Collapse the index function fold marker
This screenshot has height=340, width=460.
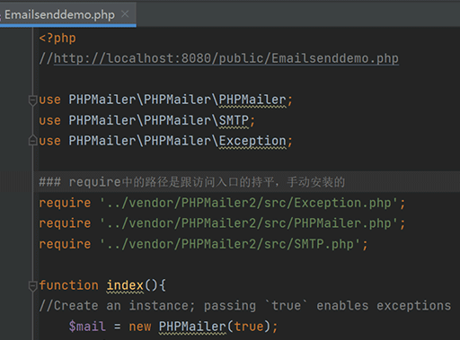[32, 285]
